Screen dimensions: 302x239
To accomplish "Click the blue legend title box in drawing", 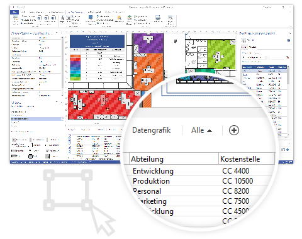I will click(x=97, y=42).
